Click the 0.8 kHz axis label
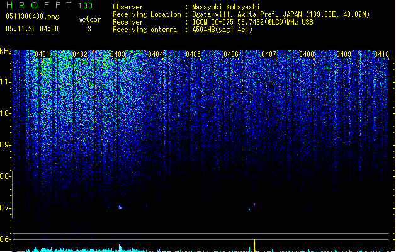Screen dimensions: 396x252 coord(5,176)
